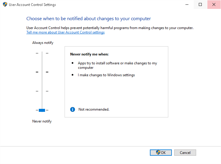Close the User Account Control Settings dialog

click(214, 4)
